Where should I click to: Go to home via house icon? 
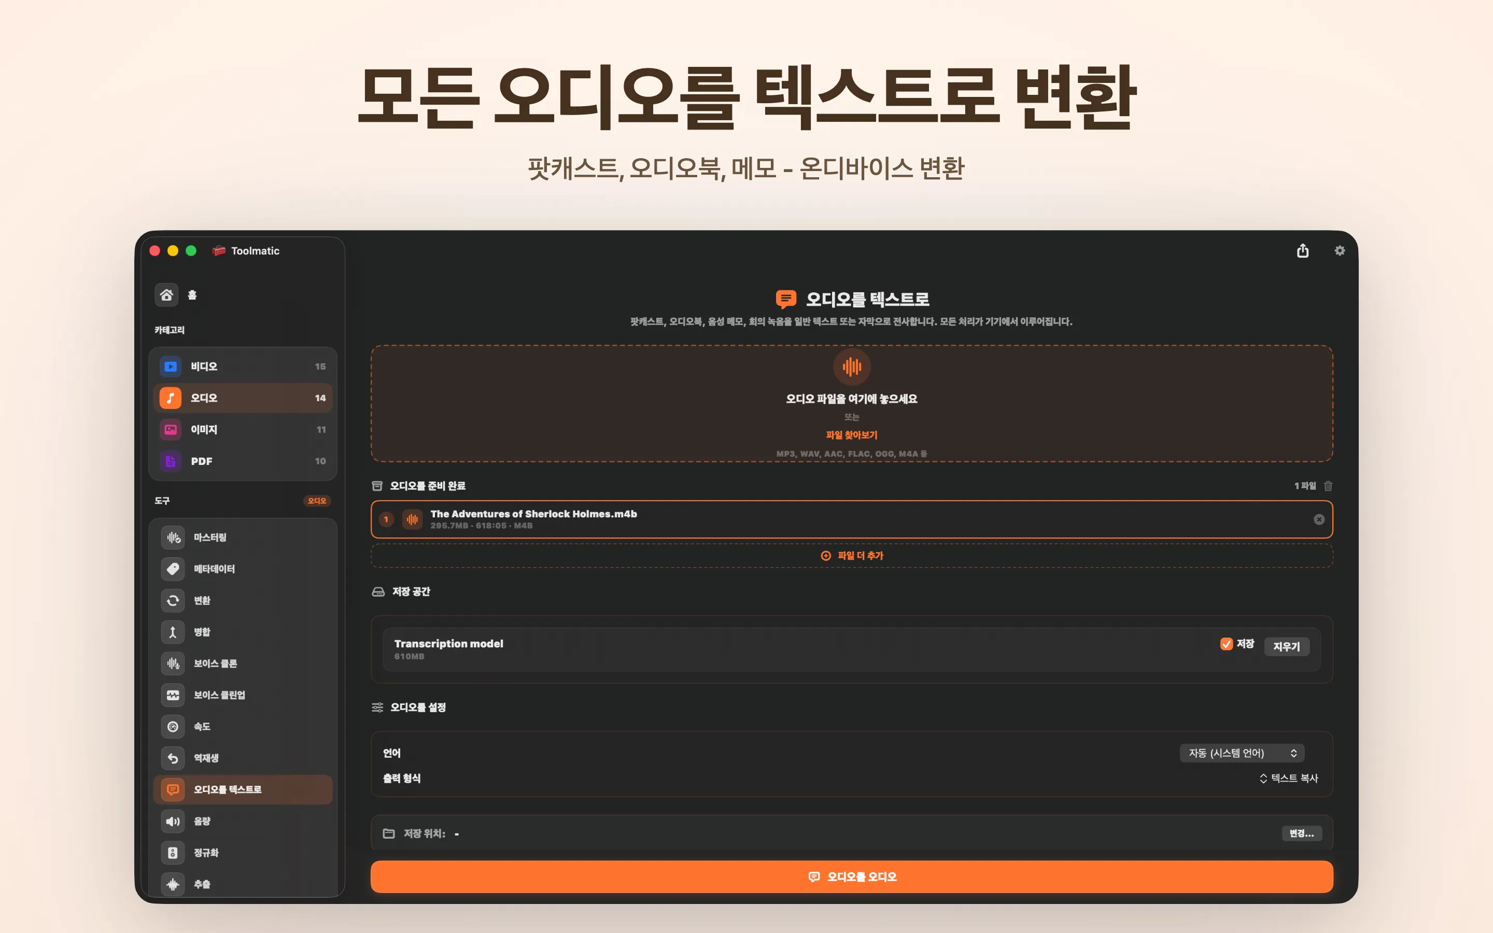[166, 295]
